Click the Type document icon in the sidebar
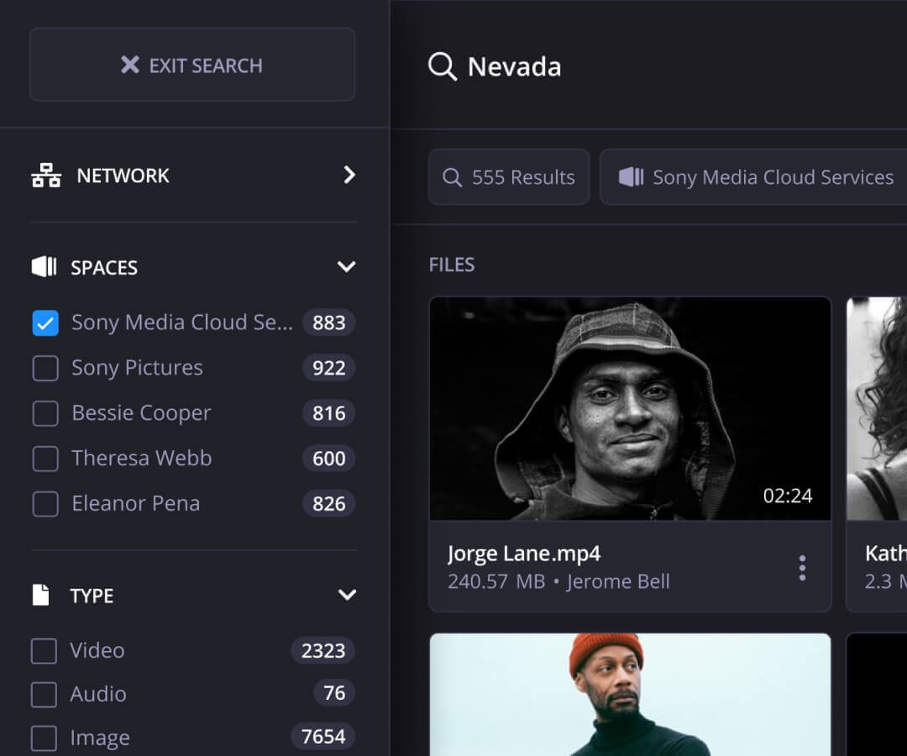 (x=41, y=594)
